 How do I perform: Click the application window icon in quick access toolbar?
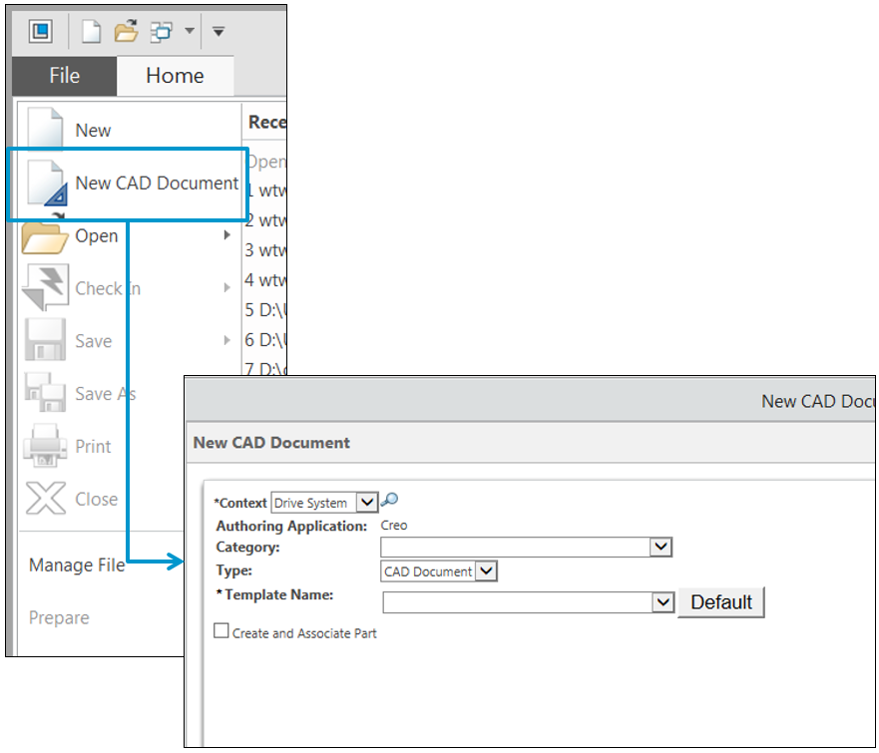pos(40,32)
